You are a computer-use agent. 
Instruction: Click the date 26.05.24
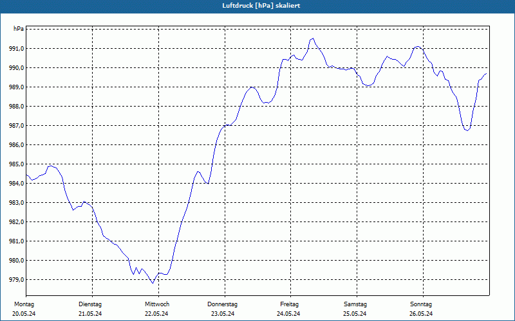pyautogui.click(x=421, y=314)
